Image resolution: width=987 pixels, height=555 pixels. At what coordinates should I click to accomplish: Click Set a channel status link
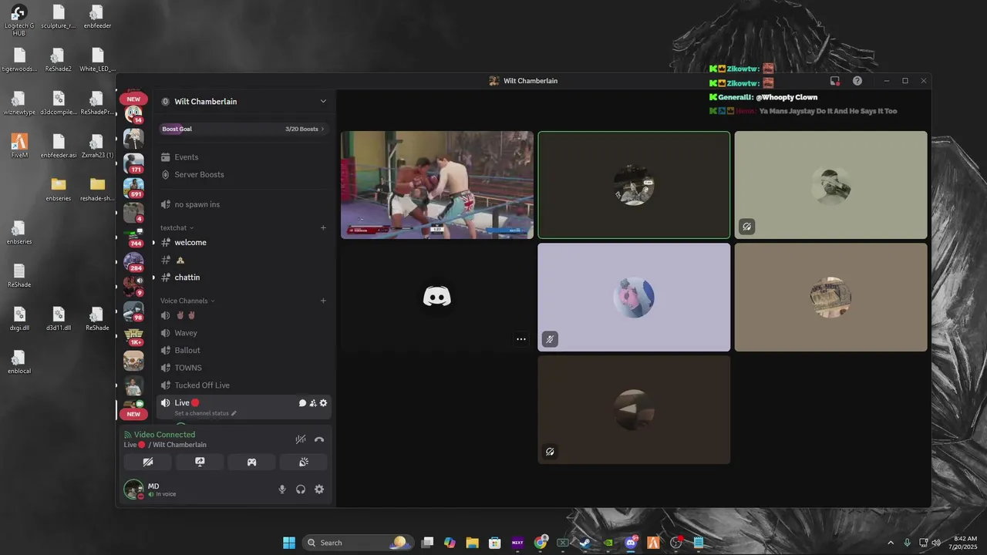click(x=201, y=413)
